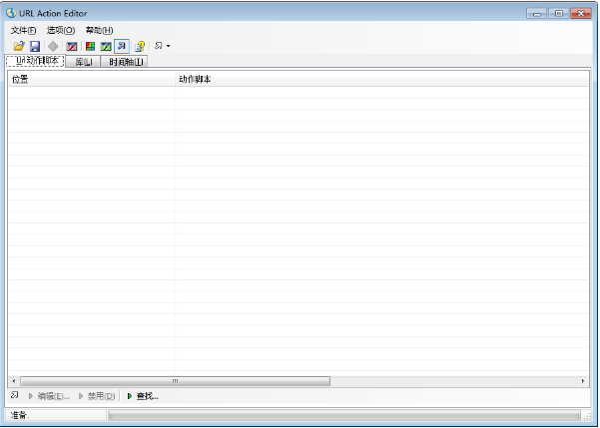This screenshot has height=428, width=600.
Task: Click the horizontal scrollbar right arrow
Action: (583, 381)
